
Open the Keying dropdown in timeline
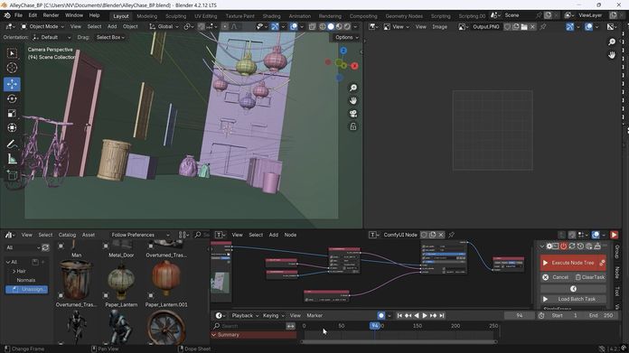273,316
